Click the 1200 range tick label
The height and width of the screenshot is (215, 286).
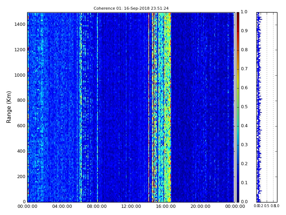[x=20, y=50]
